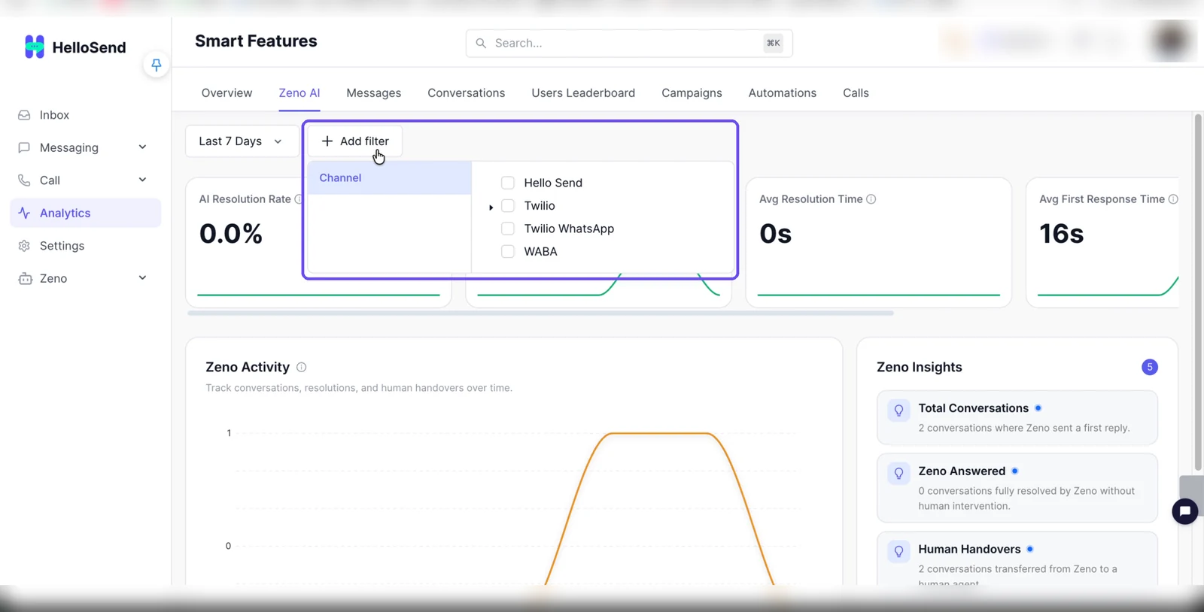Select the Channel filter category
The image size is (1204, 612).
pos(389,178)
